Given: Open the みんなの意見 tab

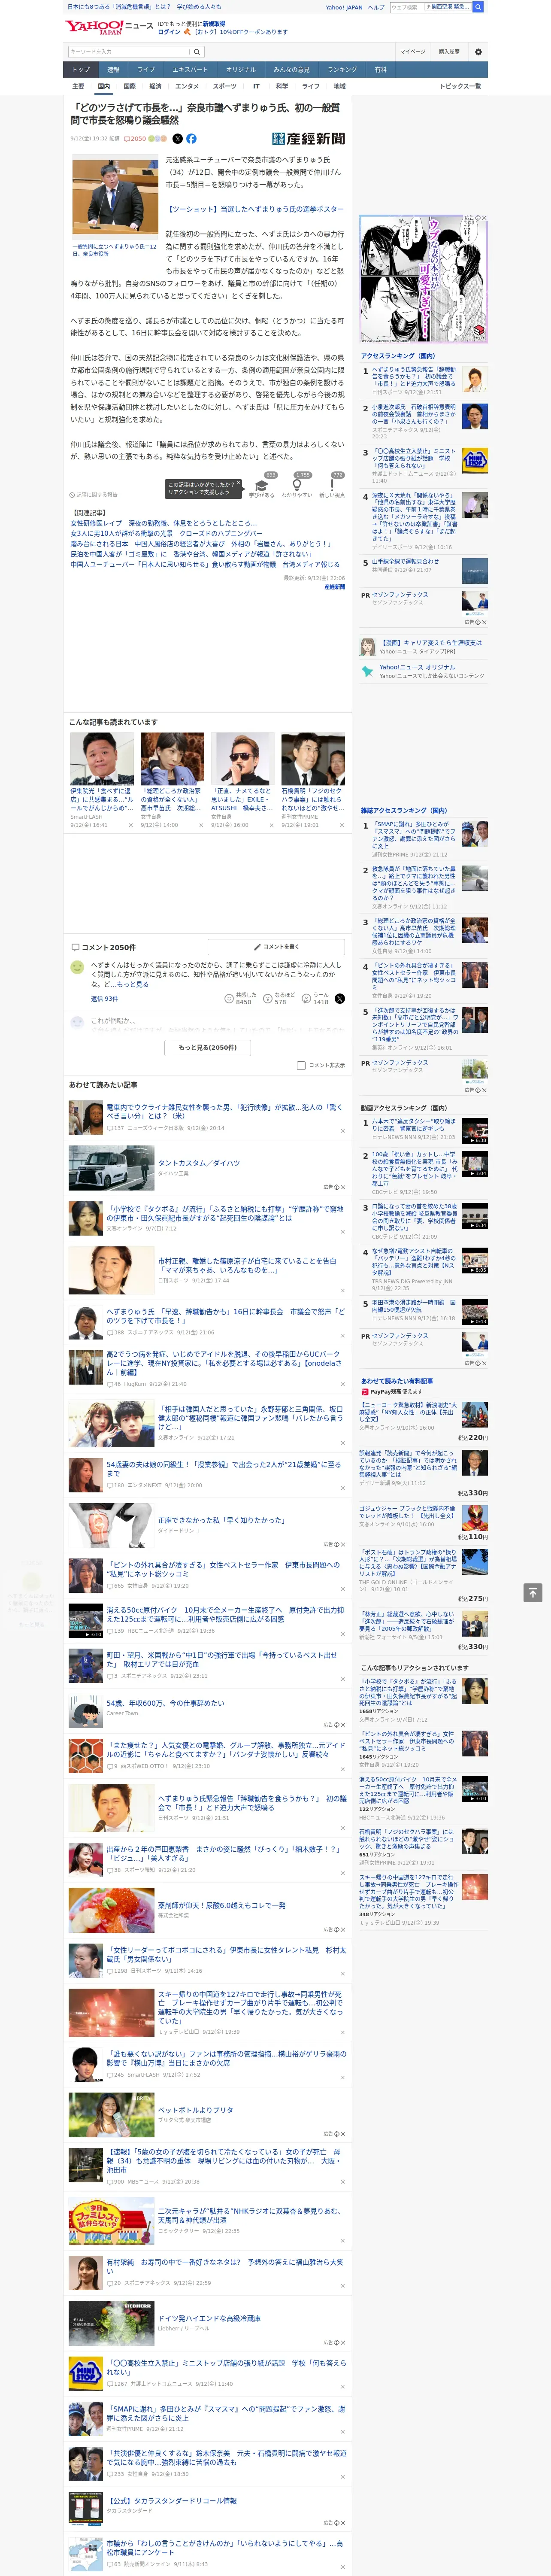Looking at the screenshot, I should [292, 69].
